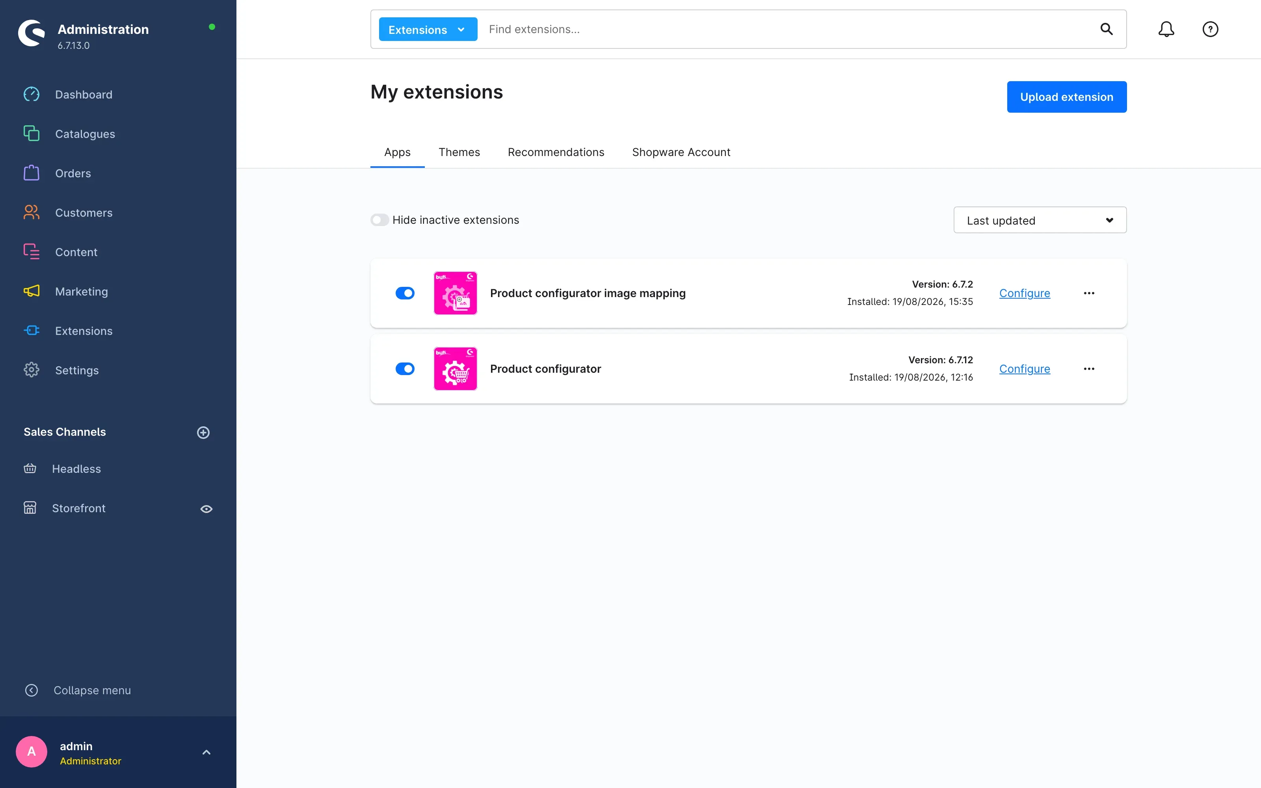The width and height of the screenshot is (1261, 788).
Task: Open the Dashboard menu item
Action: click(x=84, y=94)
